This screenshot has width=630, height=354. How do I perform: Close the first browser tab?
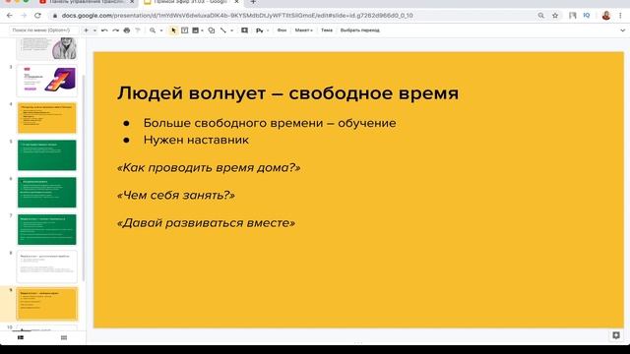(x=132, y=2)
